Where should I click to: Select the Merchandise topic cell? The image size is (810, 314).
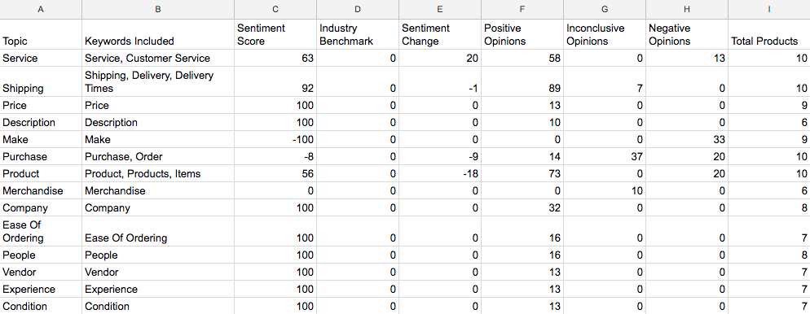click(x=41, y=191)
